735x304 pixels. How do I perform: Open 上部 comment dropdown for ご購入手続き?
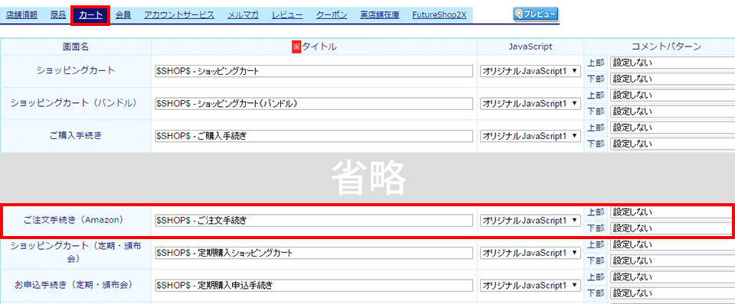[672, 128]
